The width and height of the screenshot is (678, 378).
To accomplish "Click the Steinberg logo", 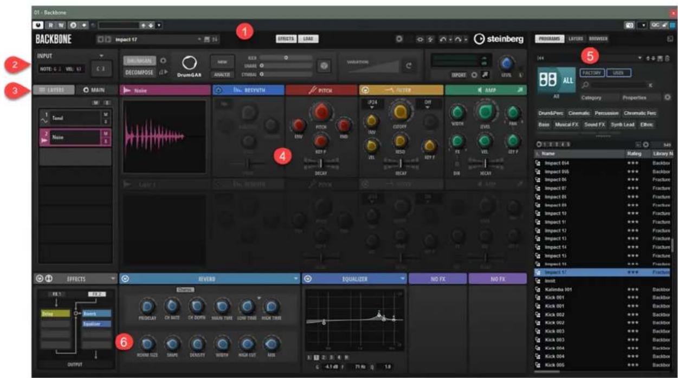I will pos(499,39).
